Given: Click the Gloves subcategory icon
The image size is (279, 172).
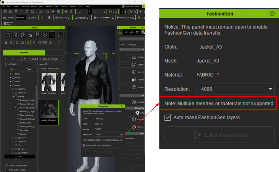Looking at the screenshot, I should [45, 42].
